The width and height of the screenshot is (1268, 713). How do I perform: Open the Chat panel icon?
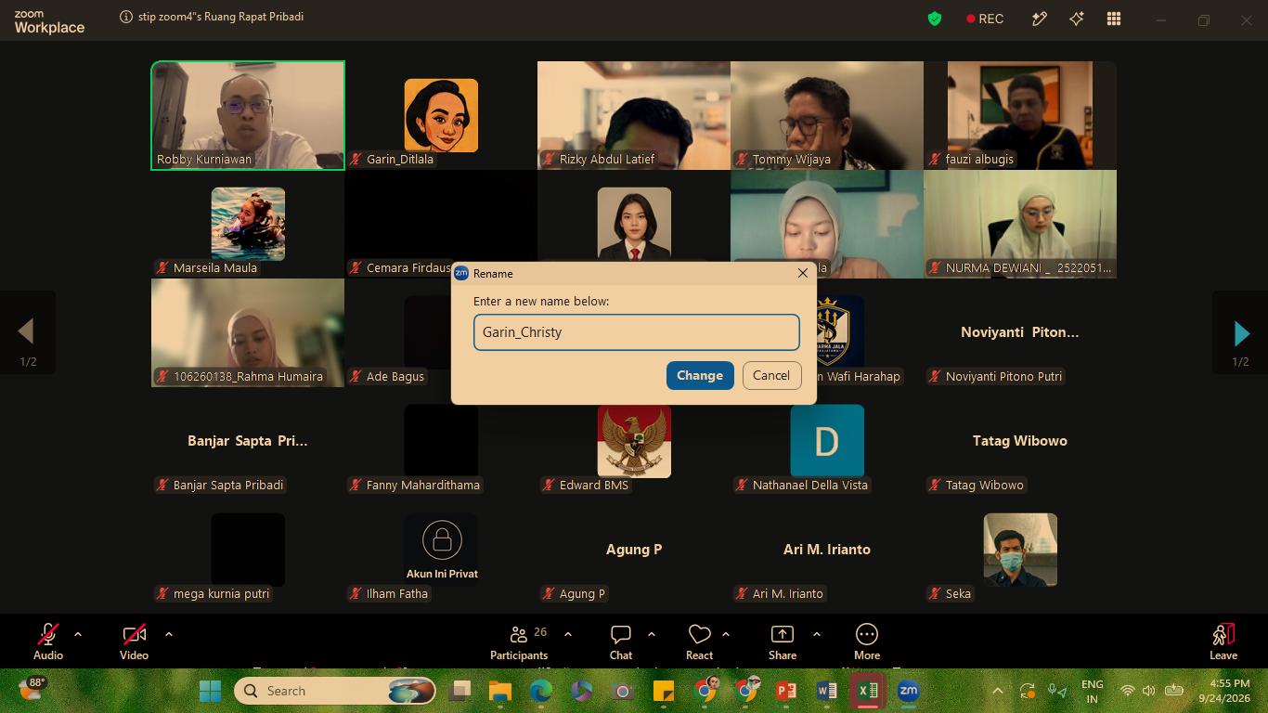[621, 634]
